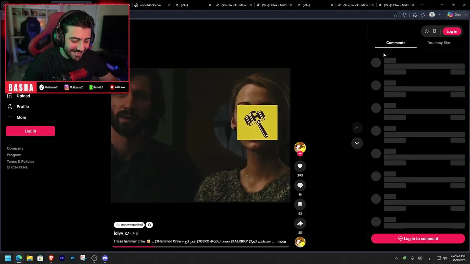Open the @Hammer Crew mention
The height and width of the screenshot is (264, 470).
click(168, 242)
